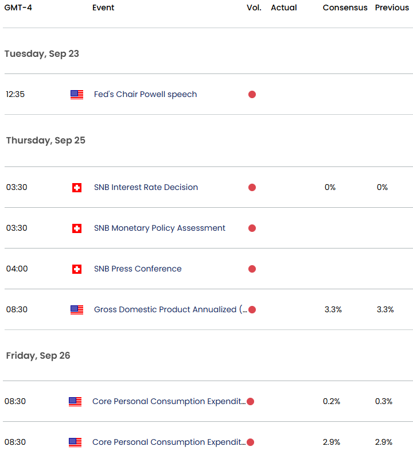Click Swiss flag beside SNB Press Conference

click(77, 269)
